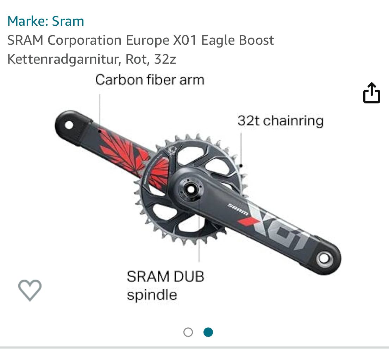Click the pedal hole at upper-left arm end
This screenshot has width=389, height=357.
coord(68,125)
